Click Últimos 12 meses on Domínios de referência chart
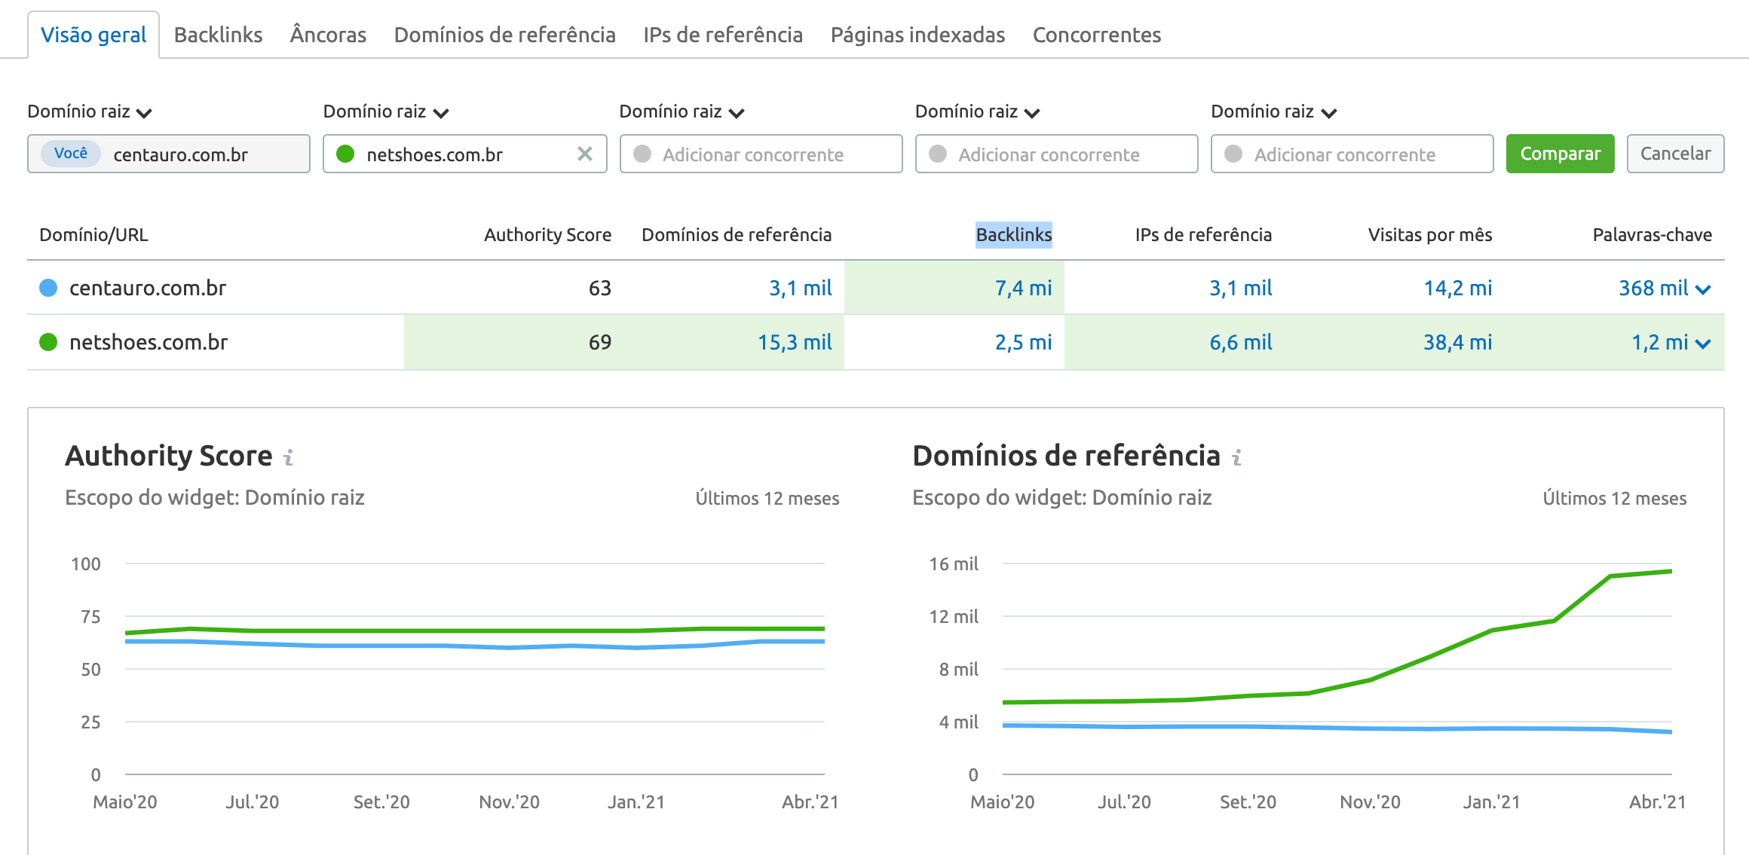 tap(1615, 498)
